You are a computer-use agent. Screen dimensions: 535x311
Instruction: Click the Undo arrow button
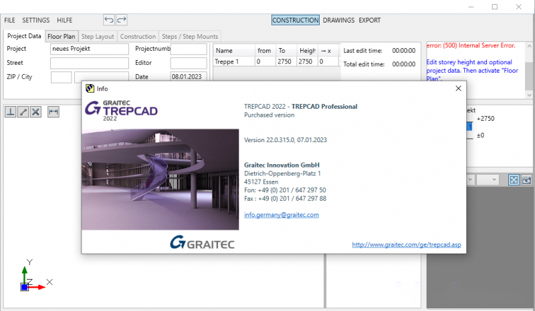pos(109,20)
